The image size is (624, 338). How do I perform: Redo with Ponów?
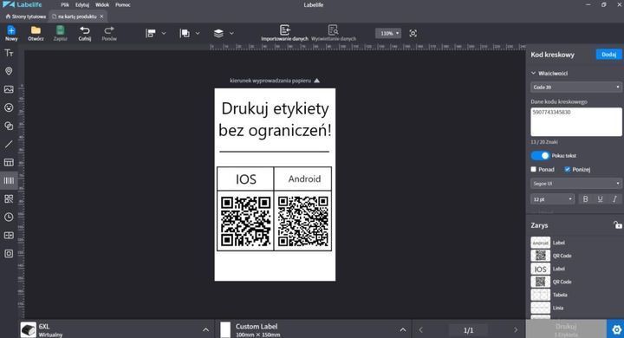pos(109,34)
